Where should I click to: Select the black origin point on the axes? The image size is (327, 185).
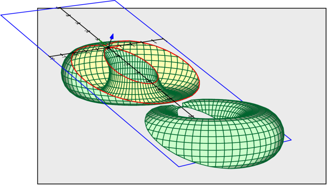108,47
